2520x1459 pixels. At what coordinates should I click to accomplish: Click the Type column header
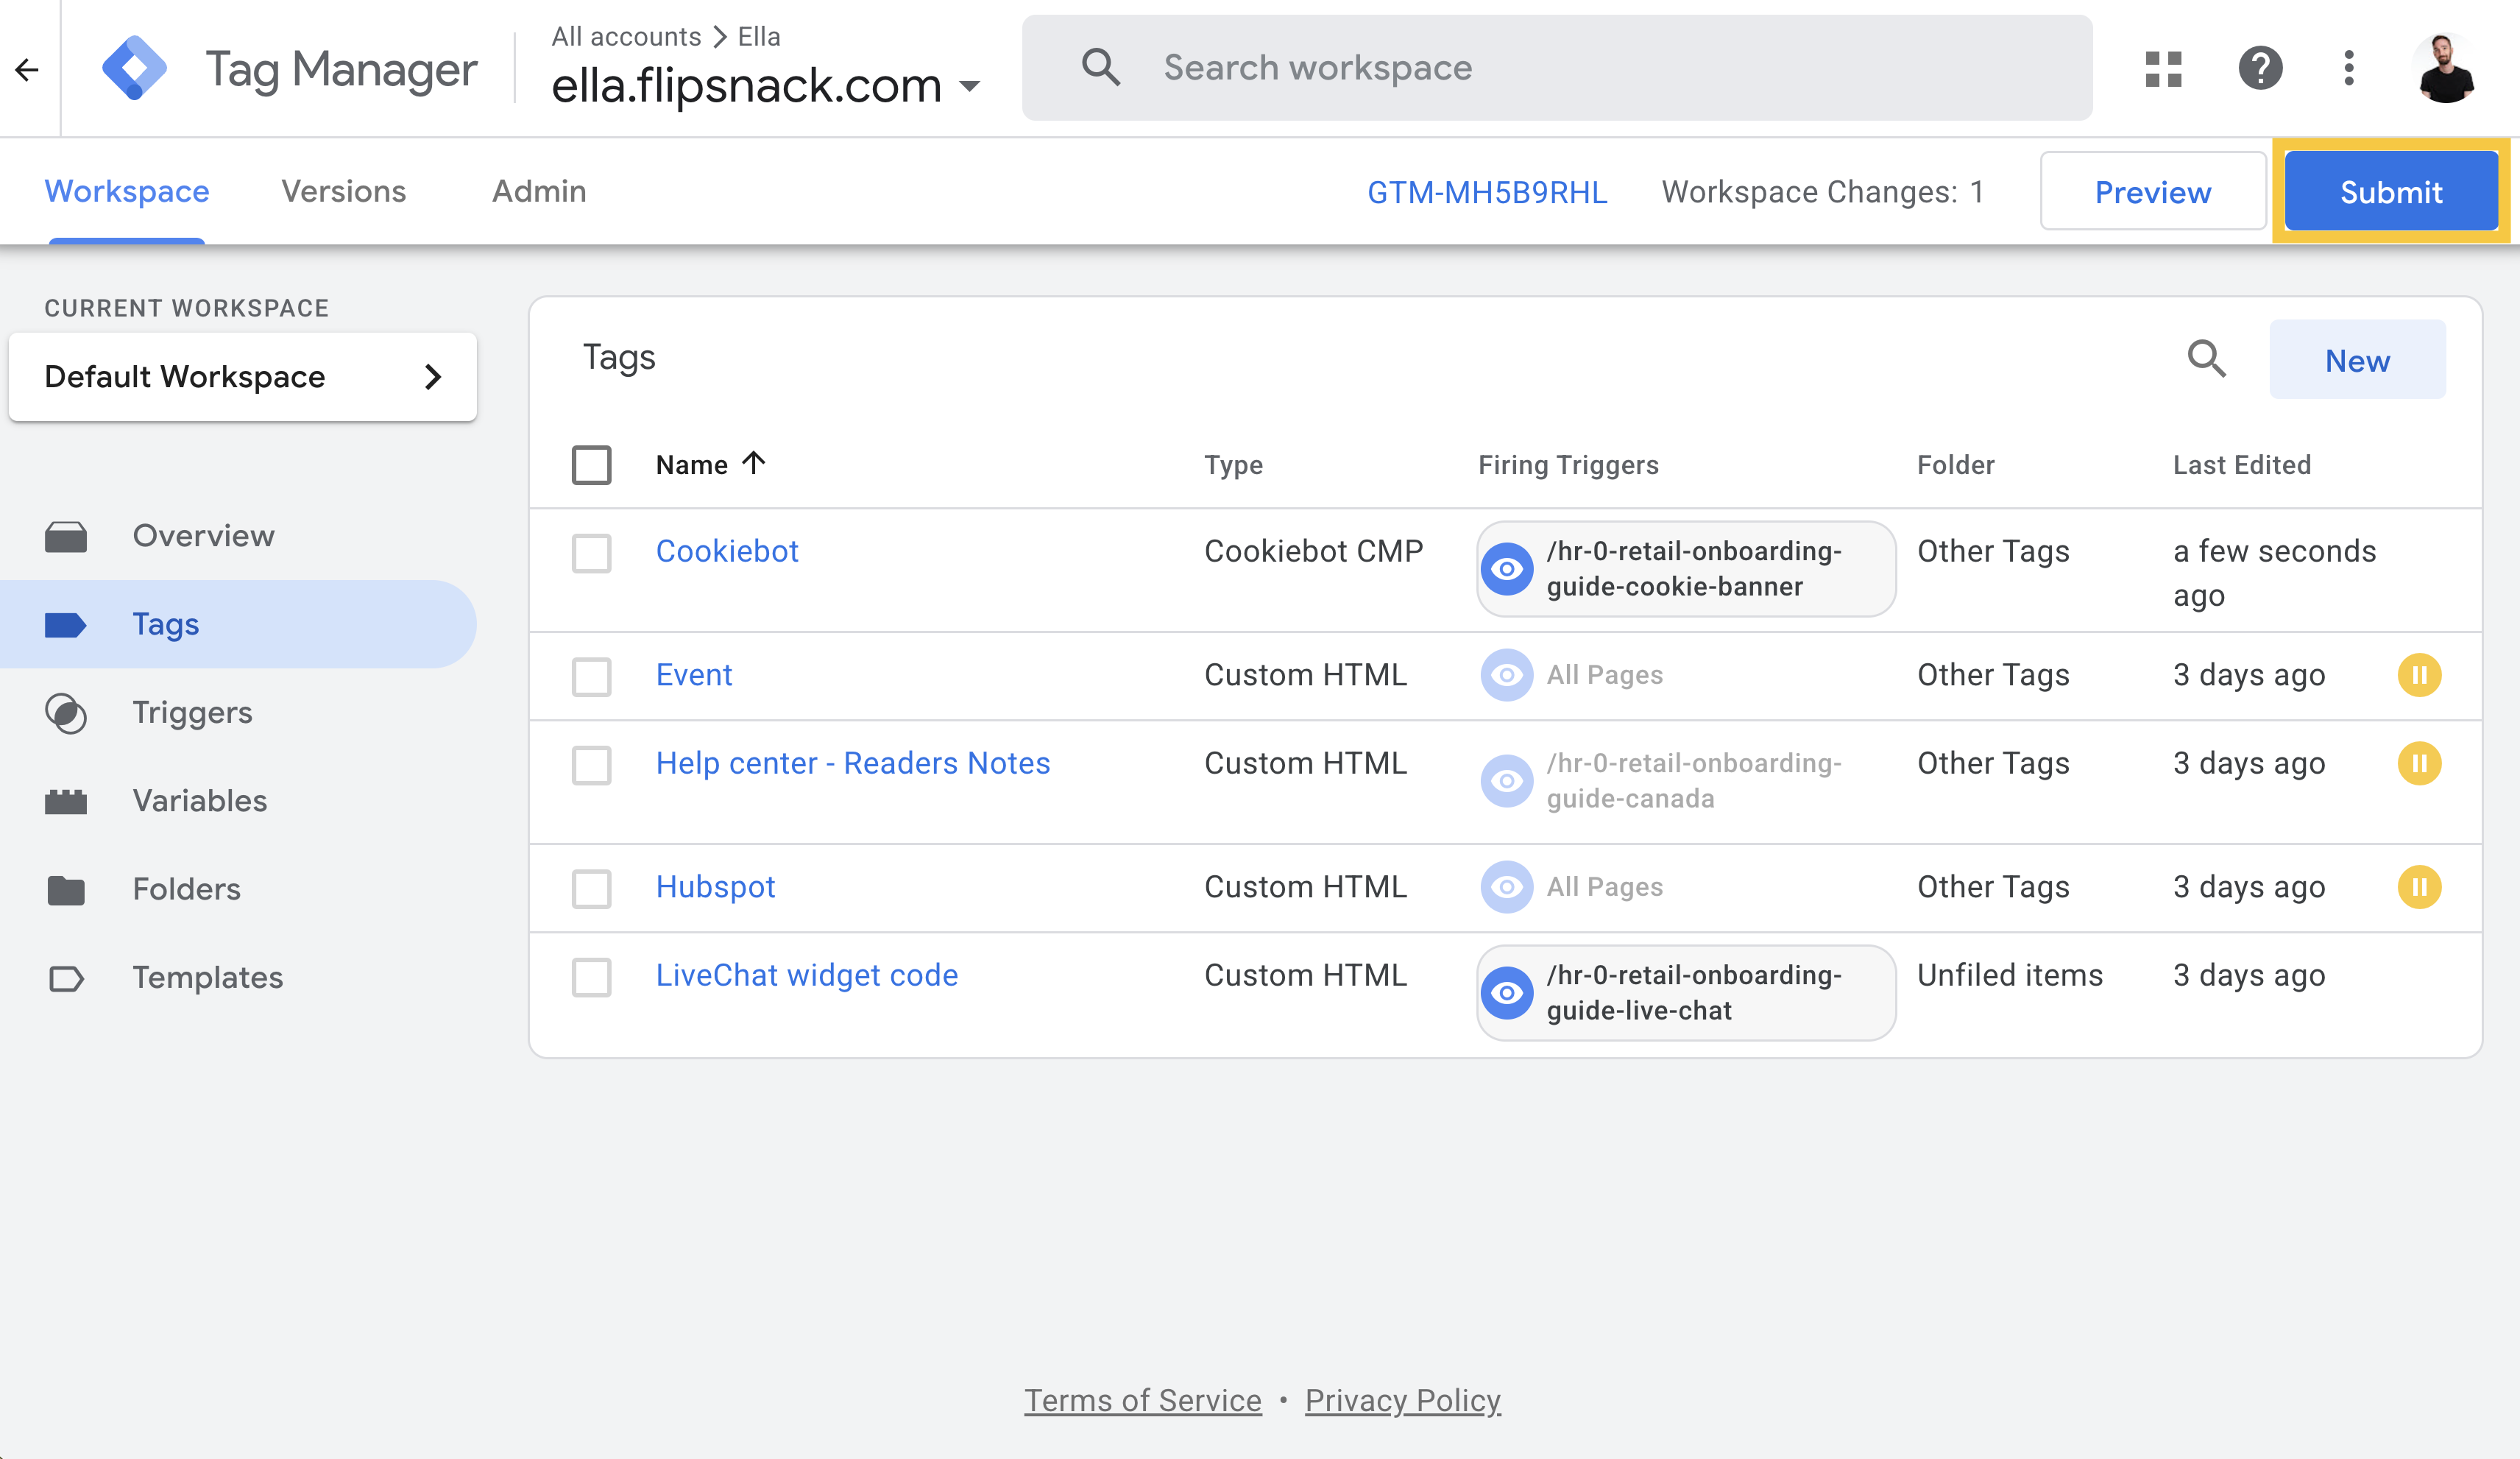1233,465
